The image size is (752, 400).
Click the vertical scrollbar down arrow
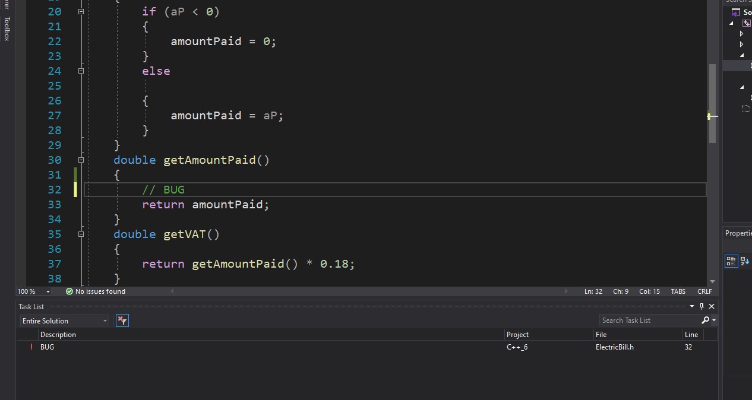coord(712,282)
